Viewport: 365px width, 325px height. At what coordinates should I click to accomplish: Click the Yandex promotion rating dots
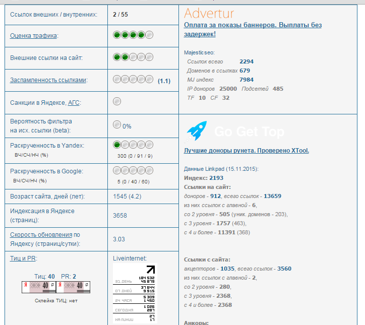133,145
